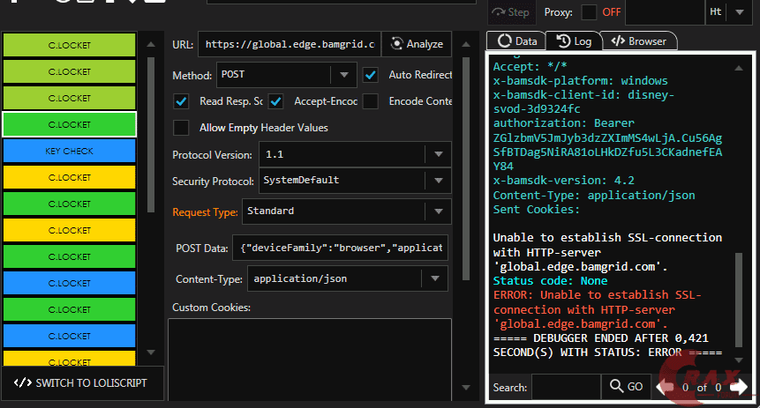The height and width of the screenshot is (408, 760).
Task: Toggle Auto Redirect checkbox
Action: (x=371, y=75)
